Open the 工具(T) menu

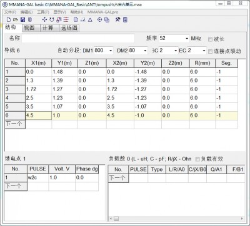click(x=43, y=12)
